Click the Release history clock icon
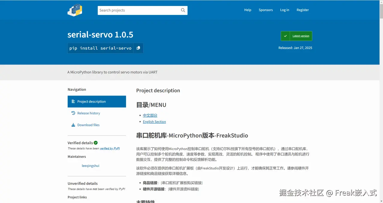This screenshot has width=383, height=203. point(73,113)
